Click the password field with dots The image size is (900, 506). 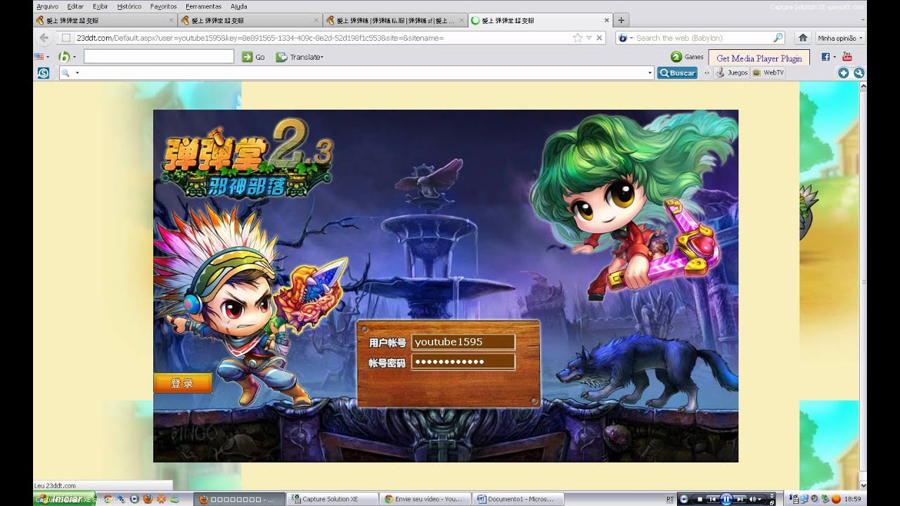[x=463, y=362]
